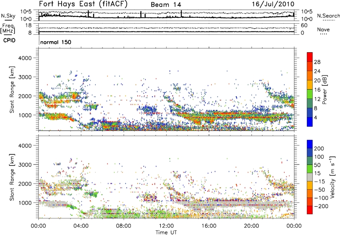The image size is (340, 235).
Task: Click the "28" tick on Power colorbar
Action: (x=317, y=62)
